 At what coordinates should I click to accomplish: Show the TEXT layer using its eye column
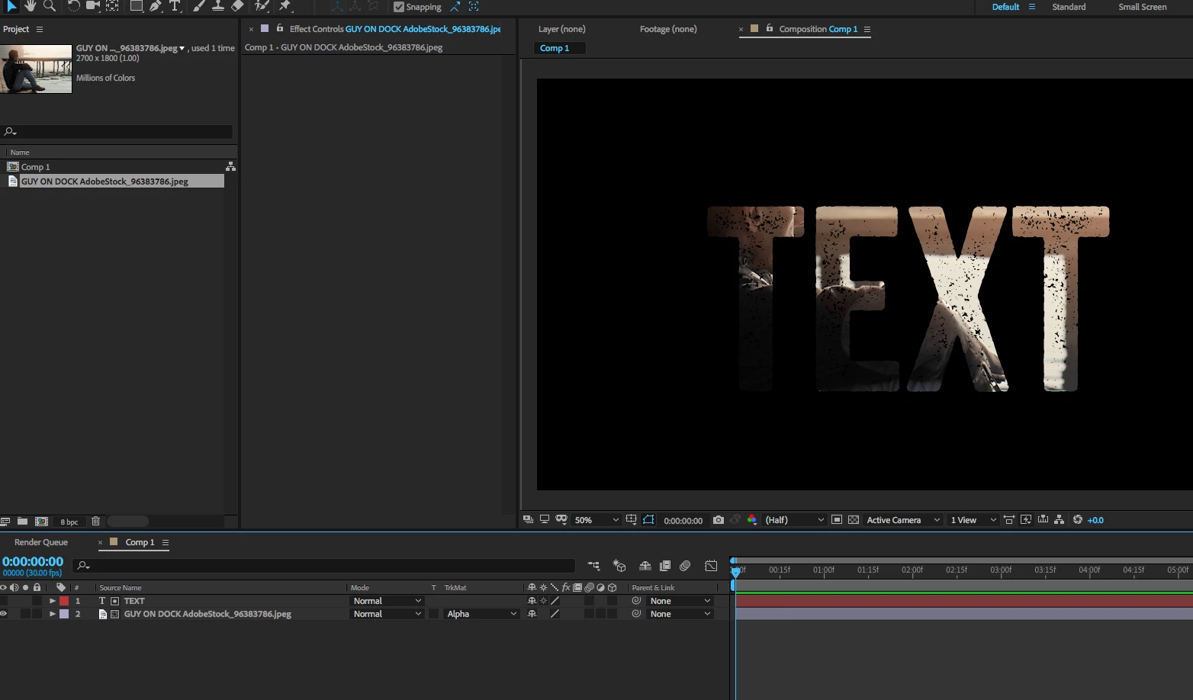pos(3,601)
